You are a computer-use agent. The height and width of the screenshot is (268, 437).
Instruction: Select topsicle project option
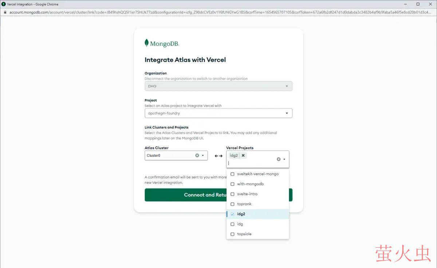click(x=258, y=234)
